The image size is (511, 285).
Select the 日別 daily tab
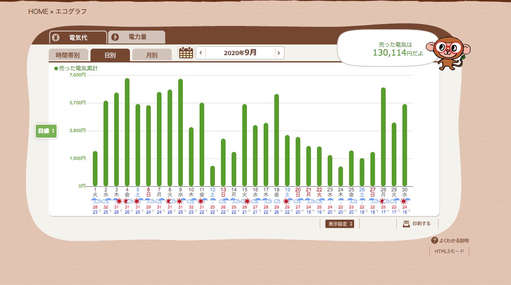point(110,55)
